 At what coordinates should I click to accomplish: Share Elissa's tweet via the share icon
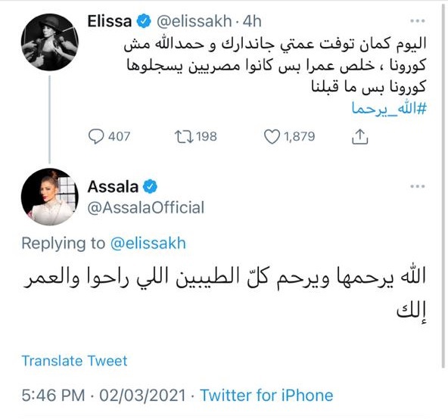[x=359, y=136]
